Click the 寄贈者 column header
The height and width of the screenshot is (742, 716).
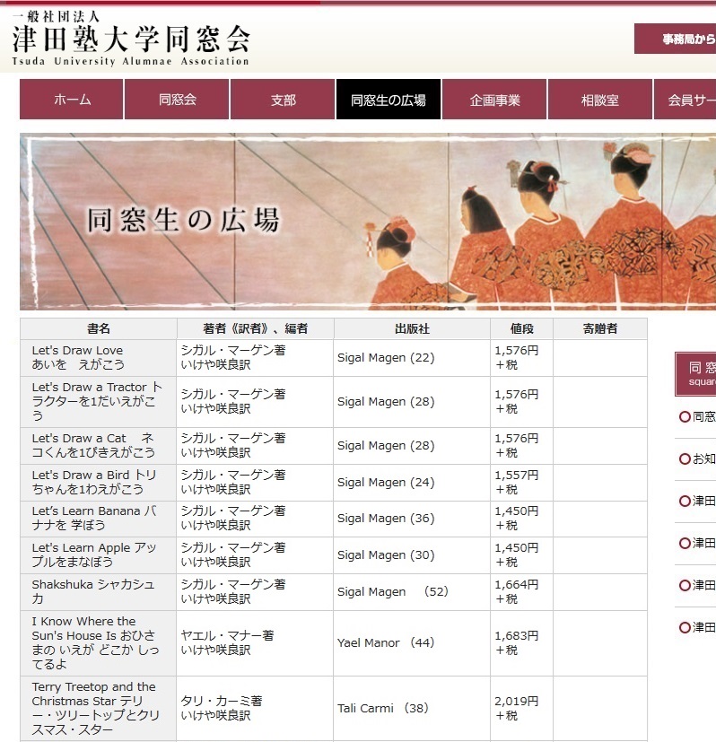tap(600, 328)
